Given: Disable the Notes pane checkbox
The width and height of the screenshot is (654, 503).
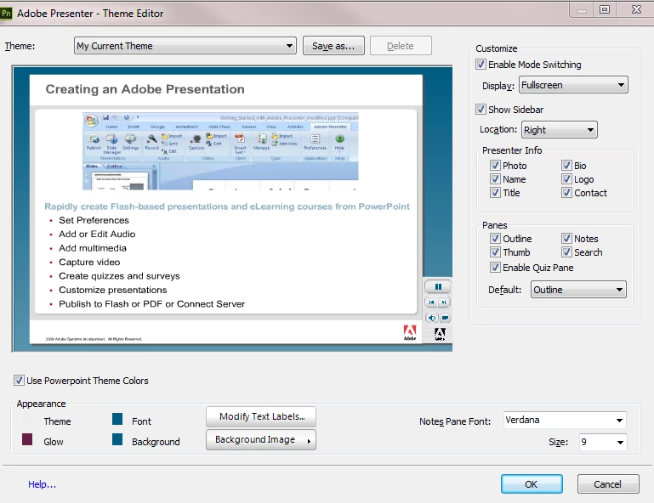Looking at the screenshot, I should (x=566, y=239).
